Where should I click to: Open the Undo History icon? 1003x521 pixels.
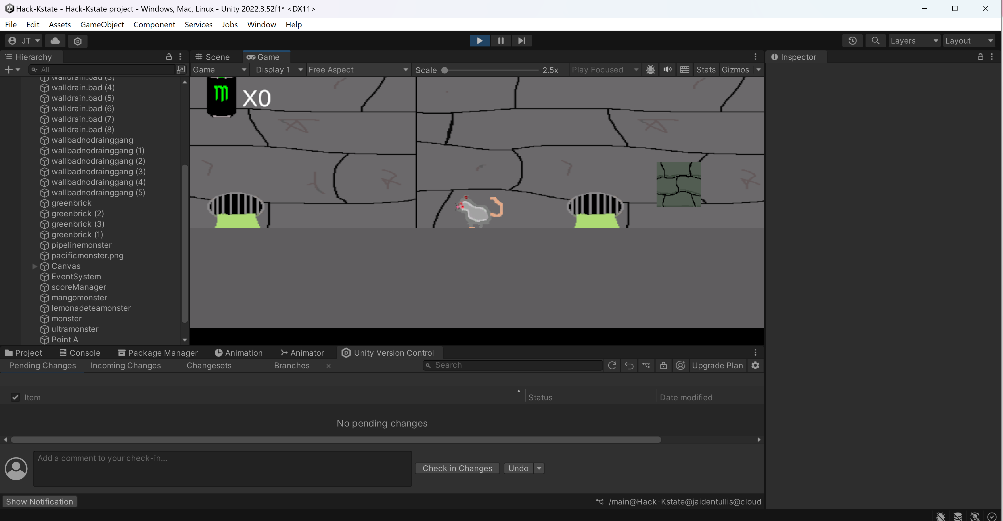[852, 41]
